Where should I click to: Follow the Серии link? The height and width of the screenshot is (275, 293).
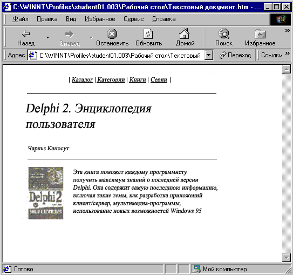click(159, 79)
